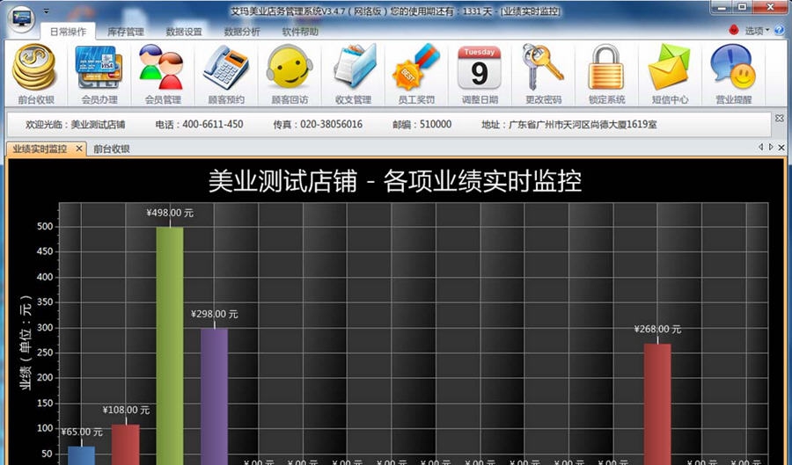792x465 pixels.
Task: Close the 业绩实时监控 tab with its X
Action: click(x=79, y=149)
